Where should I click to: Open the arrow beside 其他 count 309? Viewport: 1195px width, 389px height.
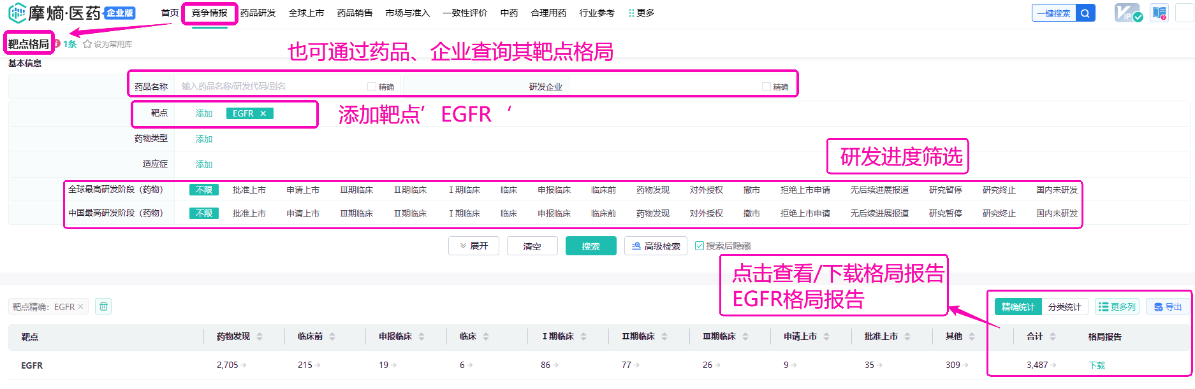coord(965,365)
